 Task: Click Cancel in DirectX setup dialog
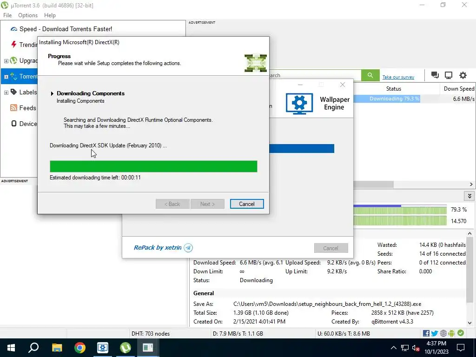click(x=246, y=204)
